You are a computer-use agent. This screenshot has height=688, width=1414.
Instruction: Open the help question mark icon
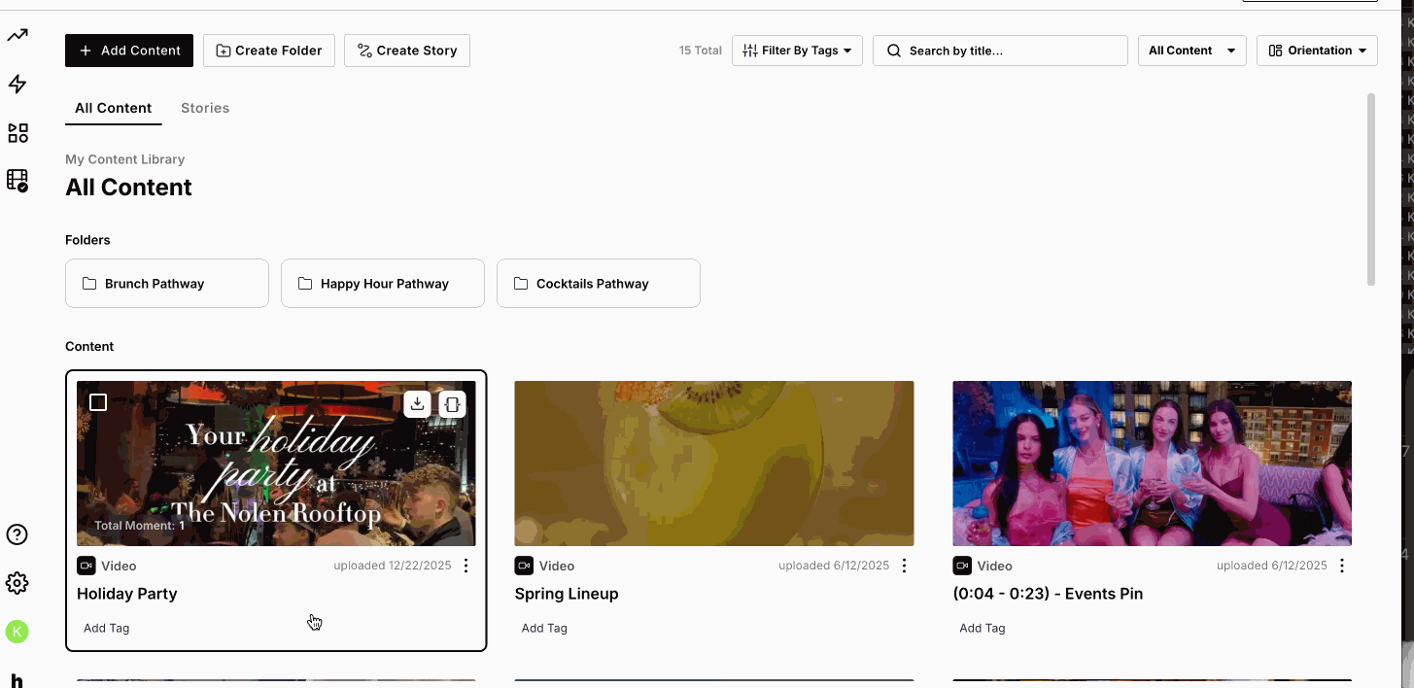click(17, 534)
